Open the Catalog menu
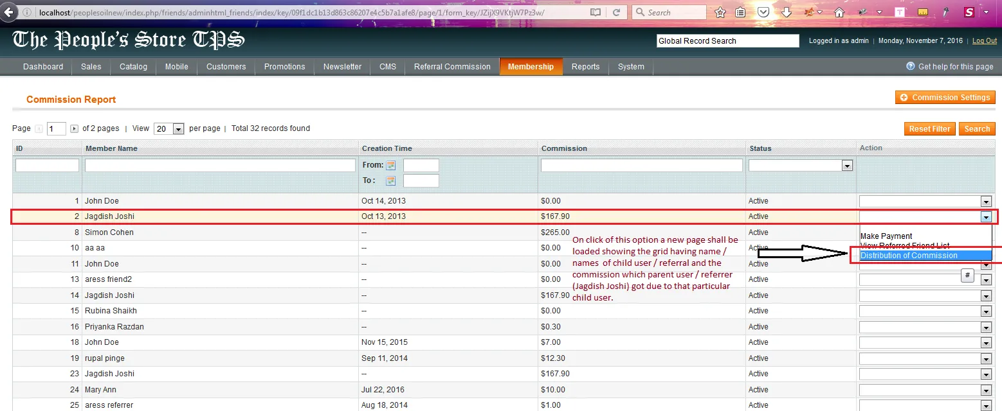1002x411 pixels. pos(134,67)
